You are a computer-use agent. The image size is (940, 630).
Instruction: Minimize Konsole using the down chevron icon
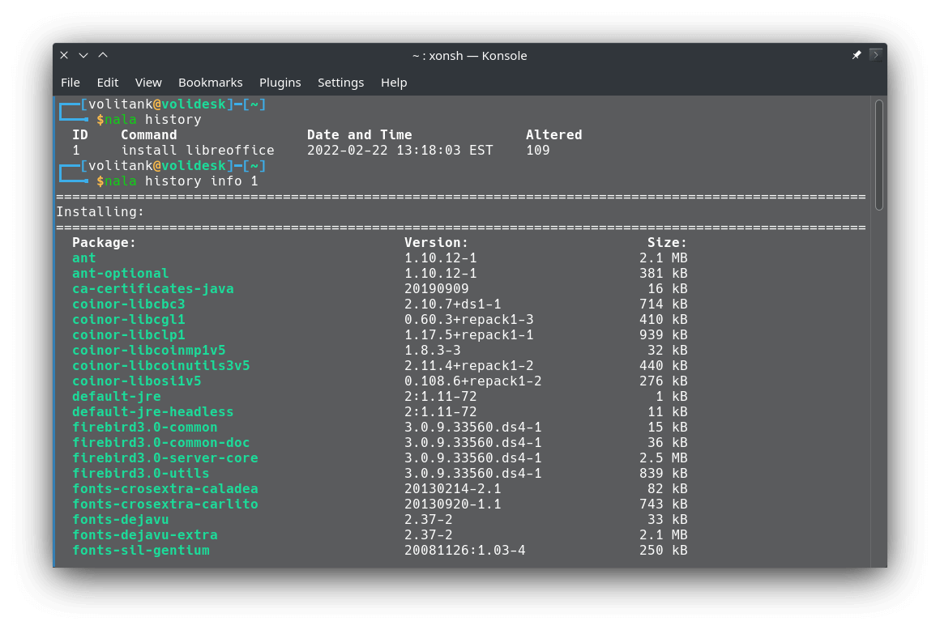click(x=83, y=55)
